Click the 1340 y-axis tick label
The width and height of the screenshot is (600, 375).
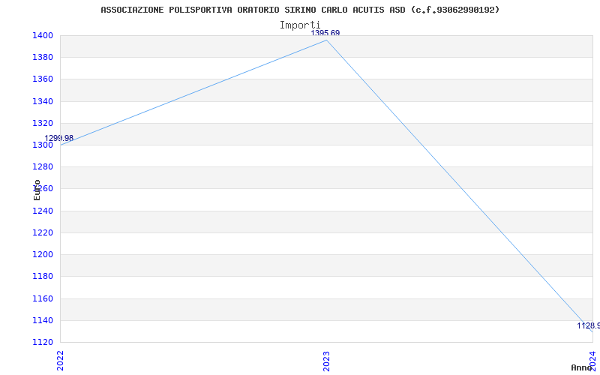(43, 101)
